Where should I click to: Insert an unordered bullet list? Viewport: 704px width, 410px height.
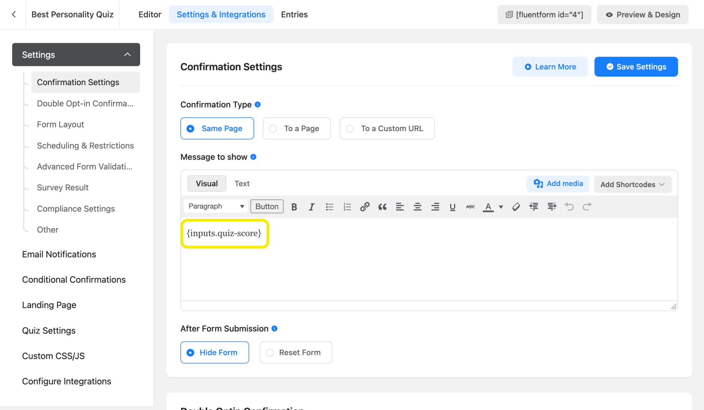coord(329,206)
